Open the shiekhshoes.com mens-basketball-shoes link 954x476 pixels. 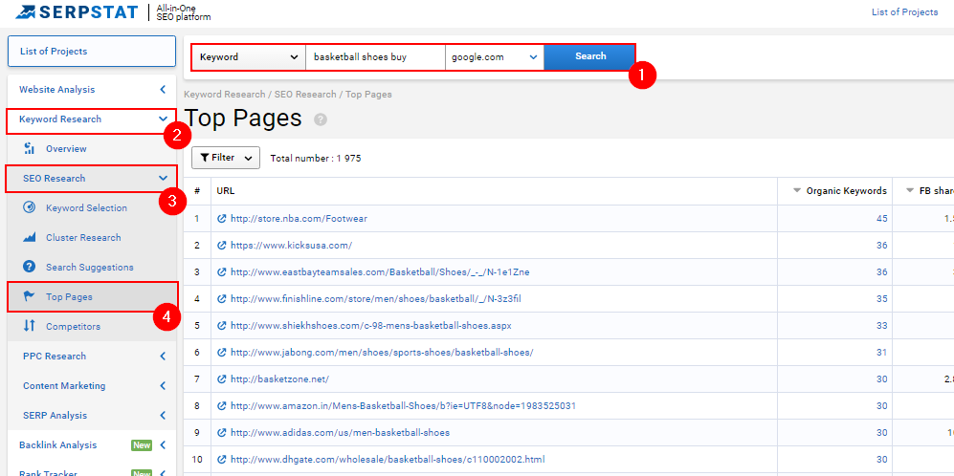(x=371, y=325)
